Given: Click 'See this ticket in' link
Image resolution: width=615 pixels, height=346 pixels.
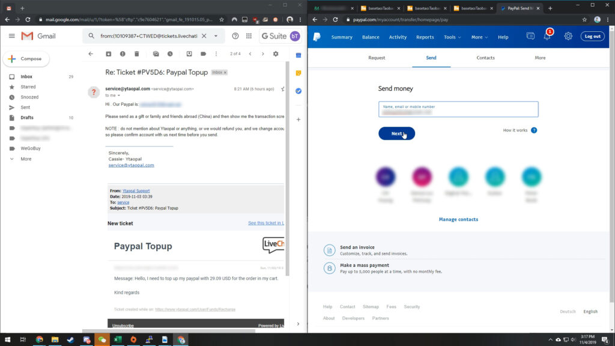Looking at the screenshot, I should point(266,223).
